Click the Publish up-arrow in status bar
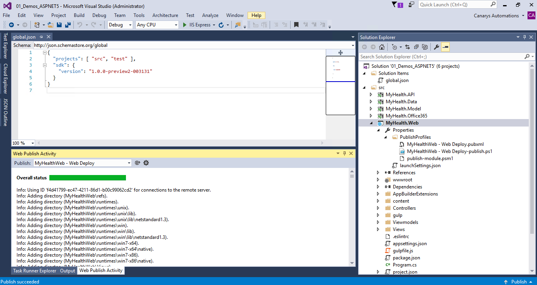This screenshot has width=537, height=285. click(506, 281)
